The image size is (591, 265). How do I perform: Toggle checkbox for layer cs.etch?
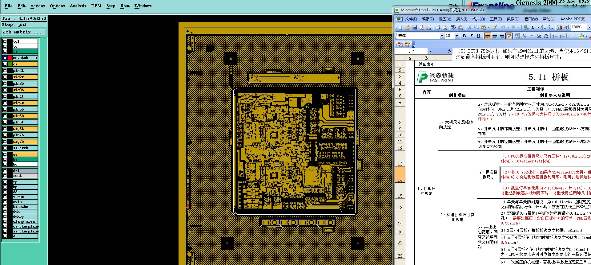point(5,58)
